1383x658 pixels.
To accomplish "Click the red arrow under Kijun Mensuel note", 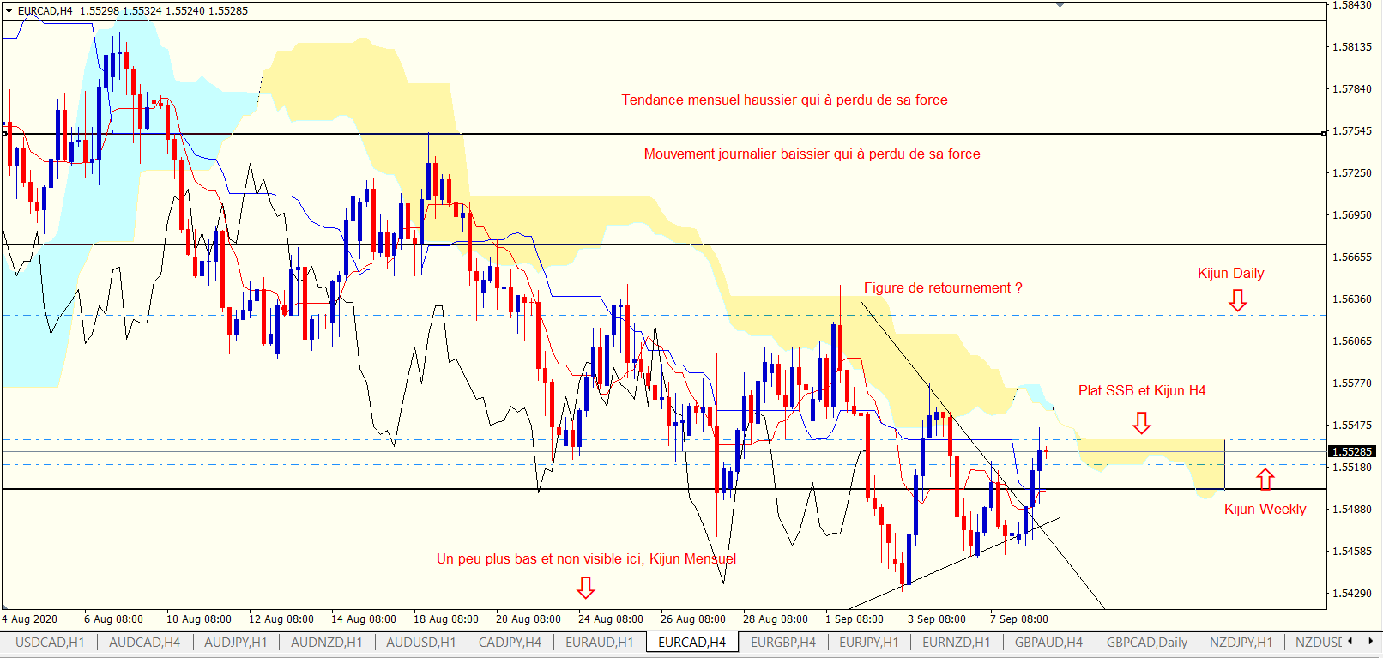I will 585,588.
